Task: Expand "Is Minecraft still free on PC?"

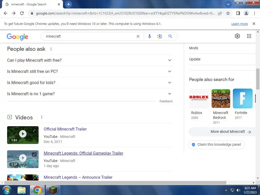Action: click(x=90, y=71)
